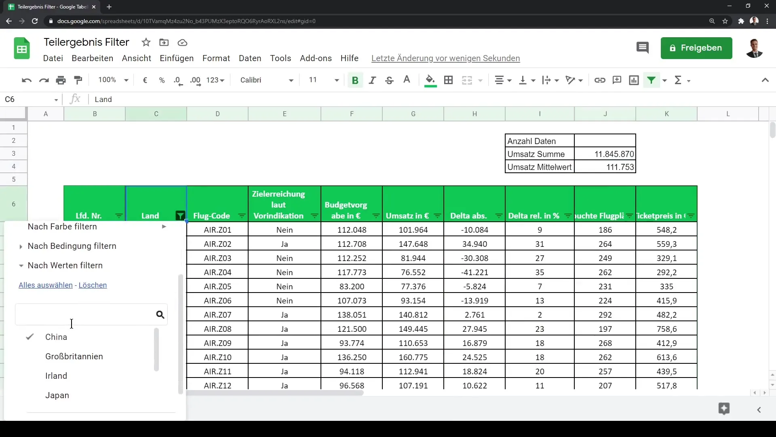Insert a link with chain icon
The image size is (776, 437).
[600, 80]
